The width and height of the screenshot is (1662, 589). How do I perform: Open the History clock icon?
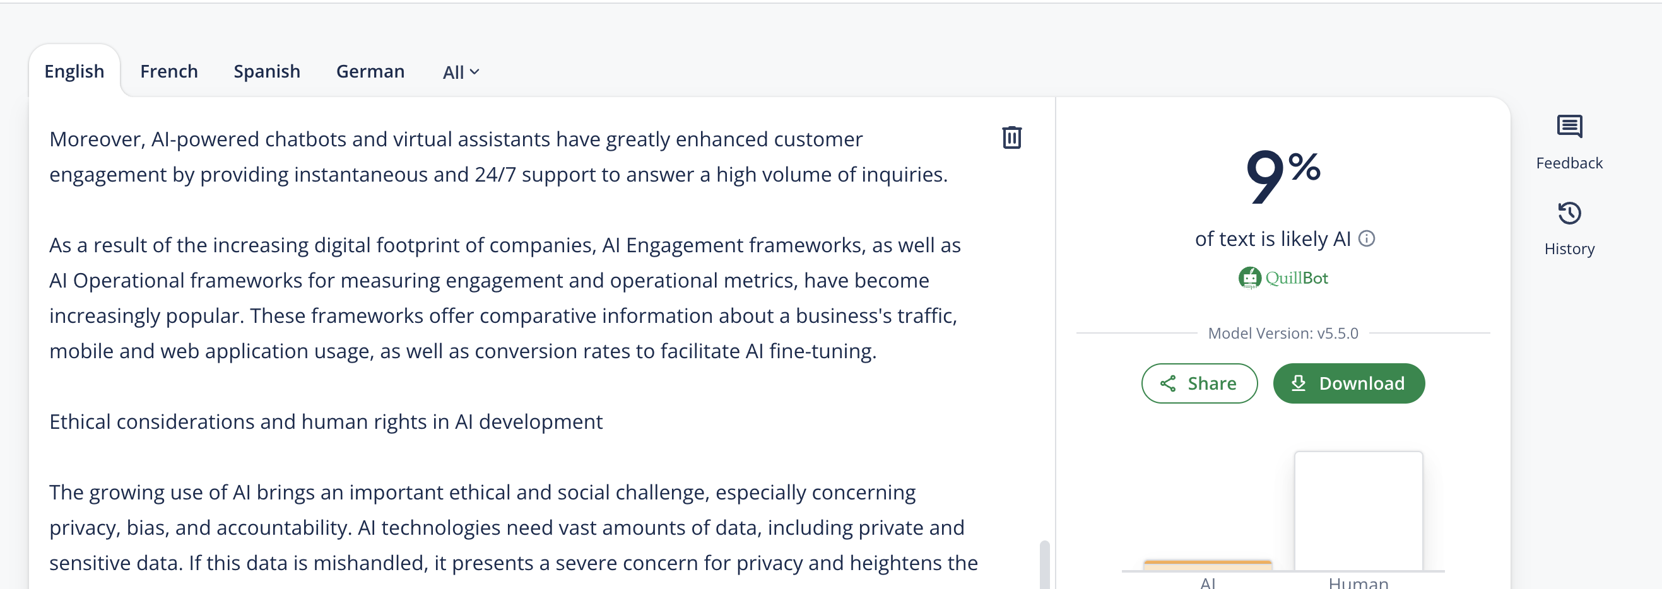point(1569,213)
